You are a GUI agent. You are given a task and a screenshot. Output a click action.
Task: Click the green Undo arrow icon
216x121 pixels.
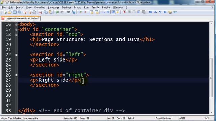coord(57,12)
